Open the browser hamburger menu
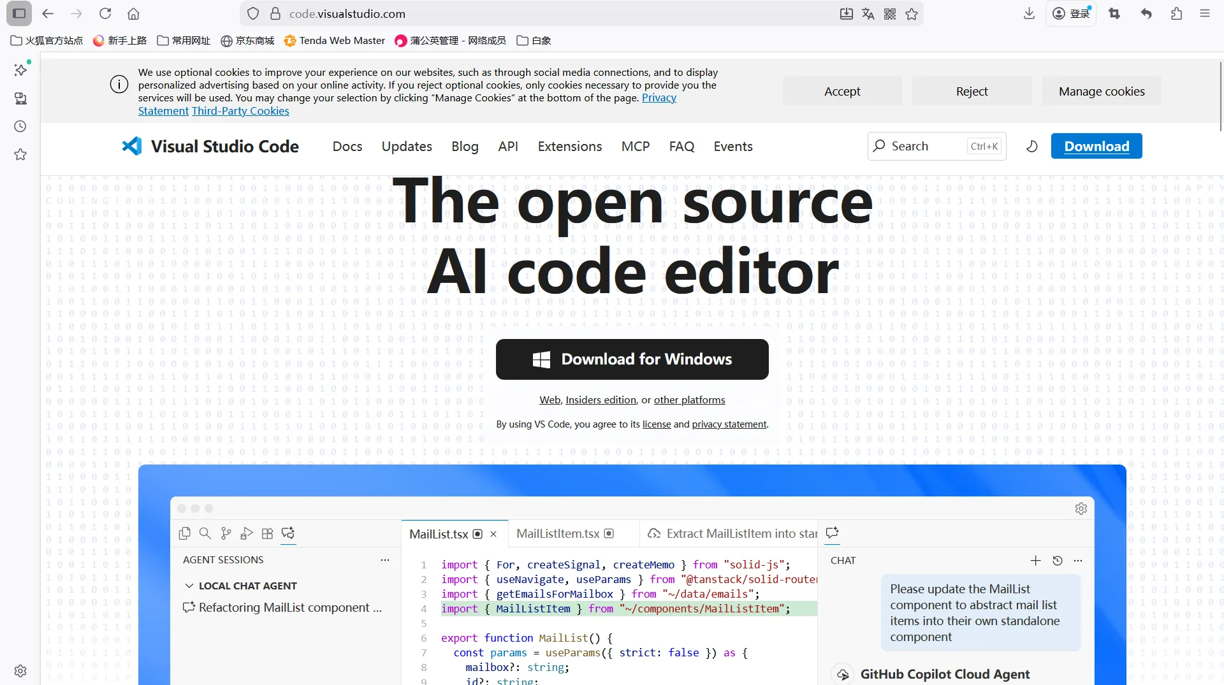This screenshot has height=685, width=1224. tap(1205, 13)
